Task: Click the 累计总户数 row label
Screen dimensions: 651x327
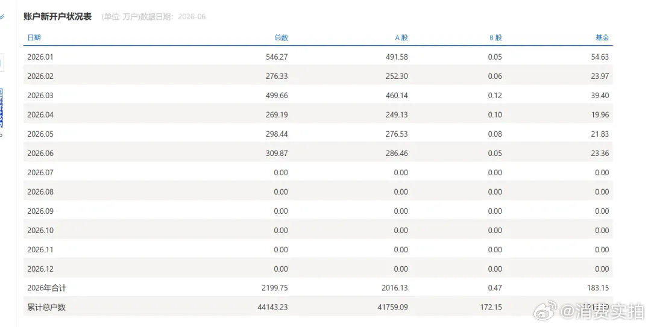Action: 46,308
